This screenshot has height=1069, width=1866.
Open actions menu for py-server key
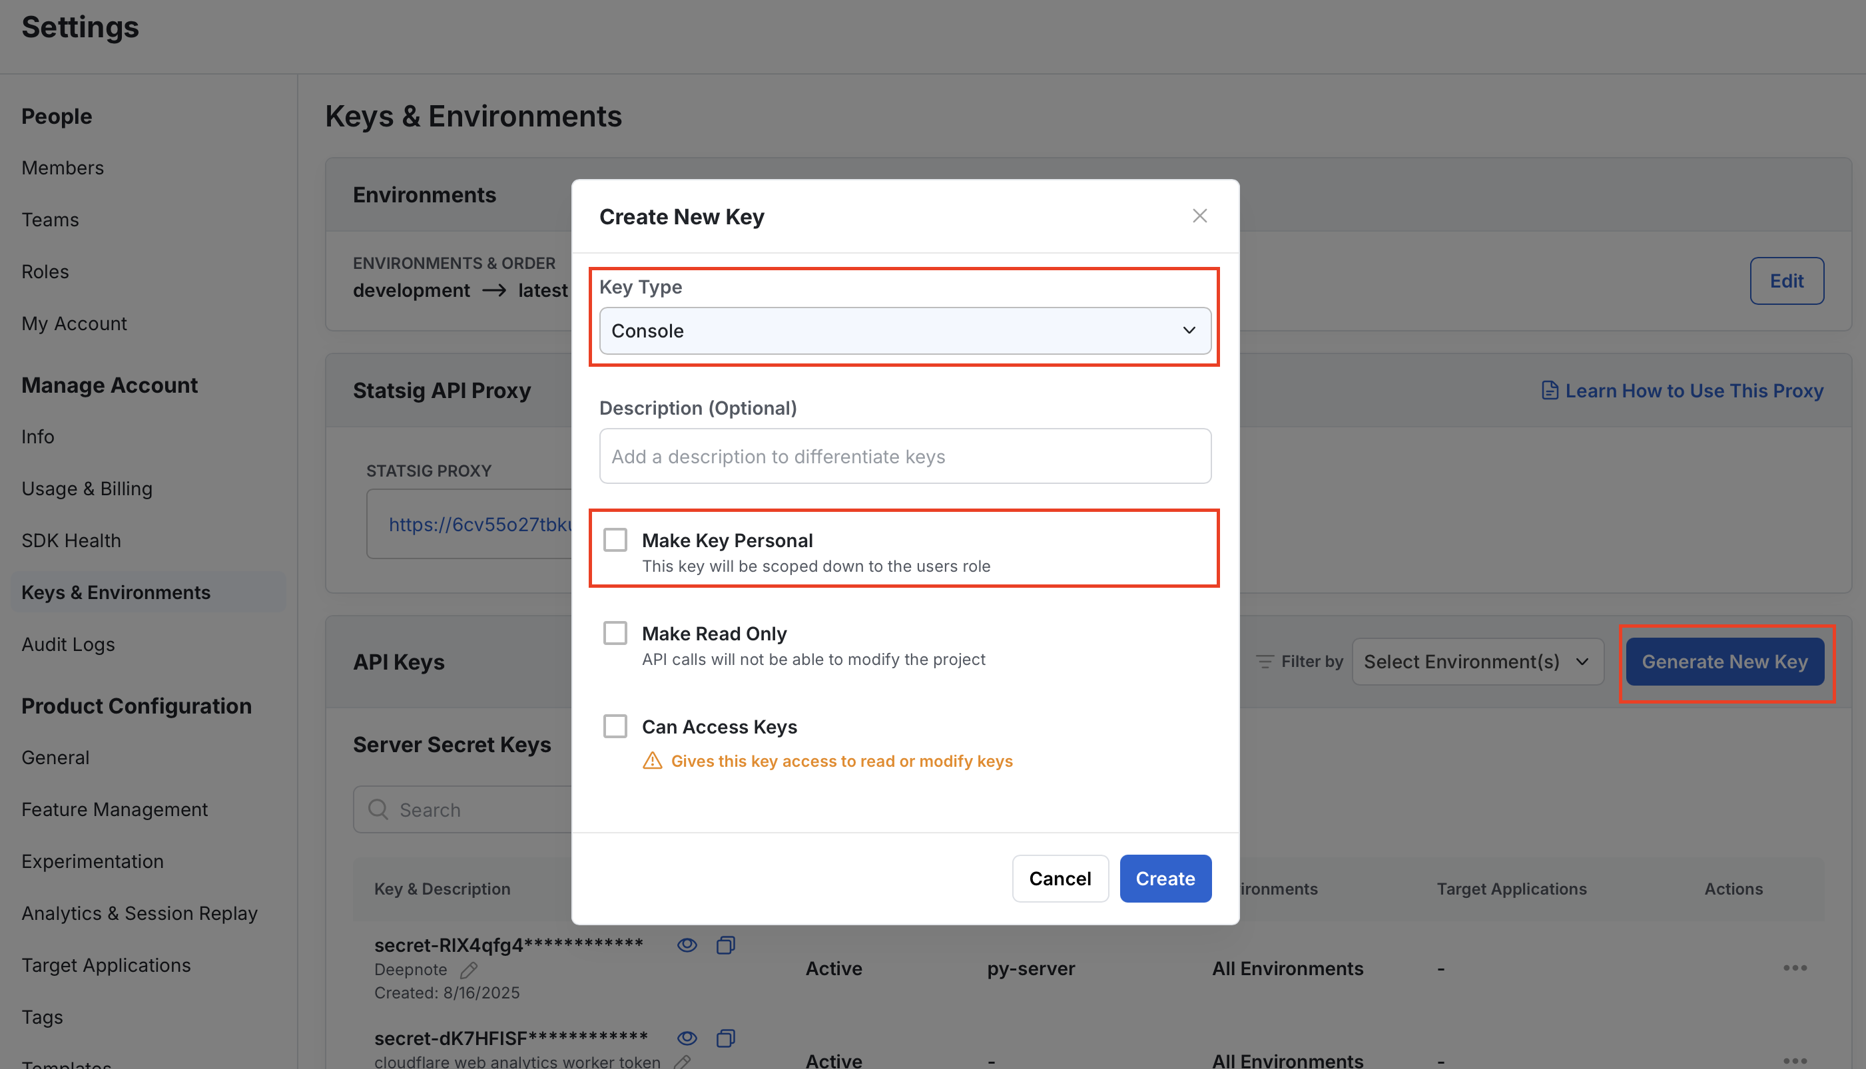[1794, 968]
